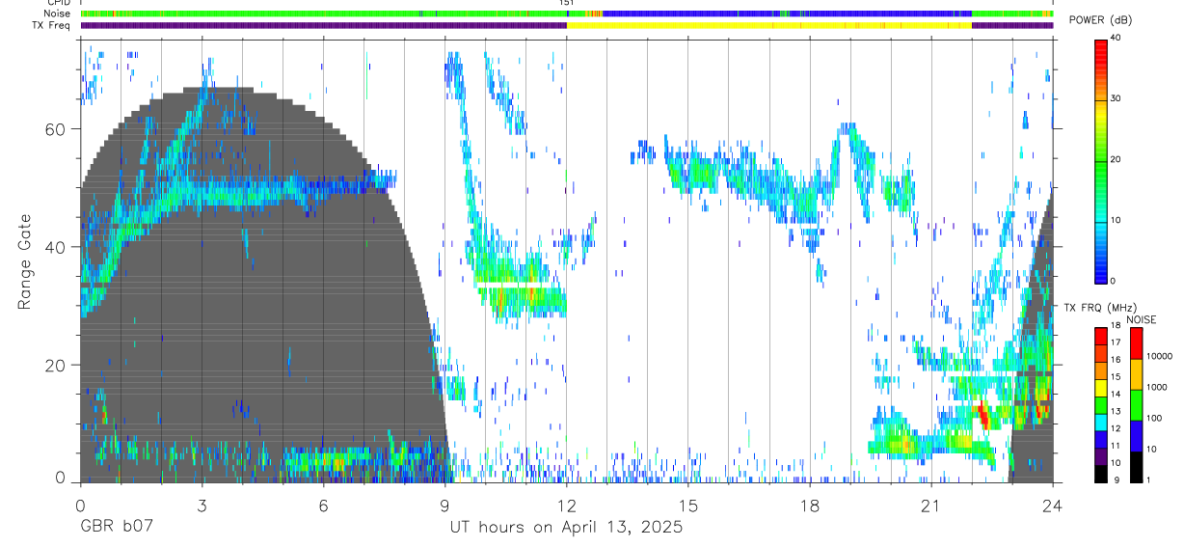Viewport: 1184px width, 547px height.
Task: Click the red segment of NOISE colorbar
Action: (x=1136, y=342)
